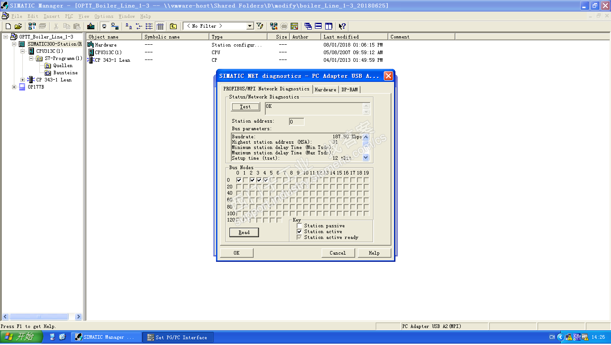Click the tree pane horizontal scrollbar thumb
Viewport: 611px width, 345px height.
click(39, 316)
